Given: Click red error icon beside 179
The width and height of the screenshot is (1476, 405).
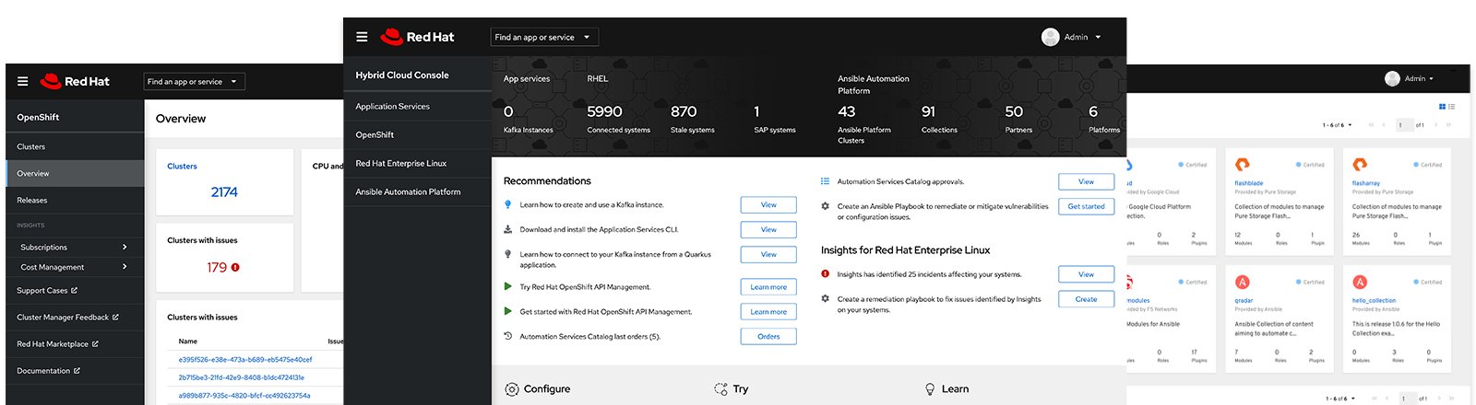Looking at the screenshot, I should 235,268.
